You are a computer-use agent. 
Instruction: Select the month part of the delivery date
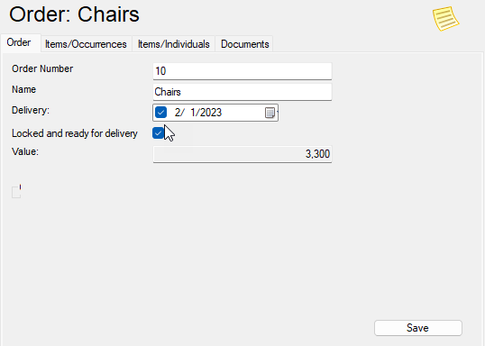tap(178, 113)
